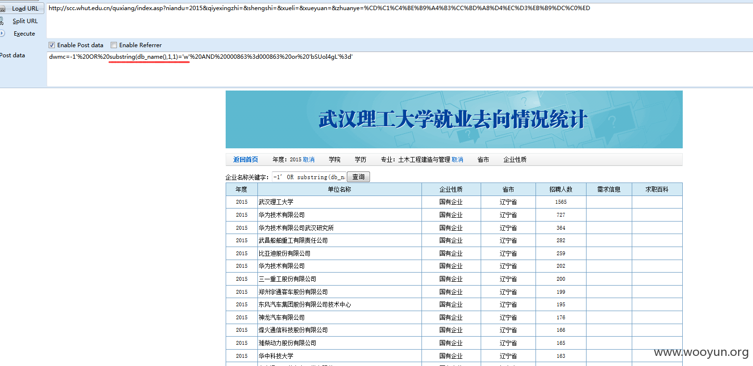Open the 返回首页 link

tap(245, 159)
